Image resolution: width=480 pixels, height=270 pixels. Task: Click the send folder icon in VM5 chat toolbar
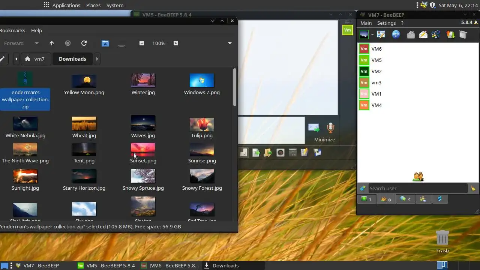(x=268, y=153)
